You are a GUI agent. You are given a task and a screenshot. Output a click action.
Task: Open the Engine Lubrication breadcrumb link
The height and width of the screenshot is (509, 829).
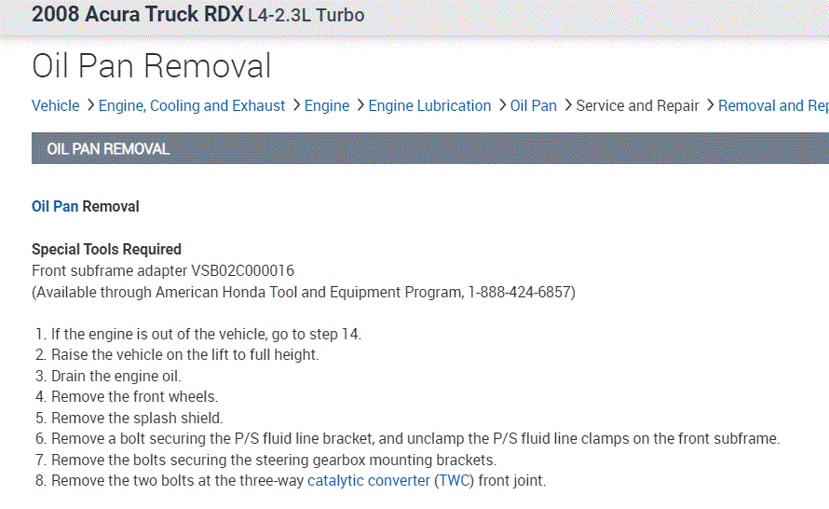[x=429, y=106]
